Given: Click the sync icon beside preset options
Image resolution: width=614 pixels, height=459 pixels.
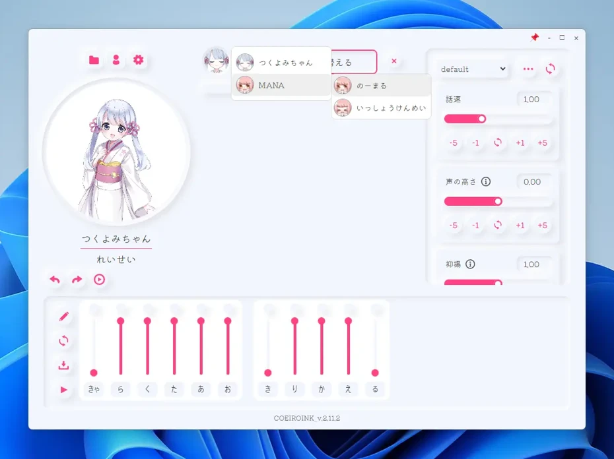Looking at the screenshot, I should point(550,69).
